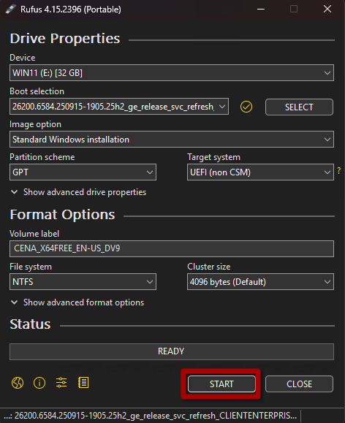Click the Target system label
345x423 pixels.
click(214, 157)
